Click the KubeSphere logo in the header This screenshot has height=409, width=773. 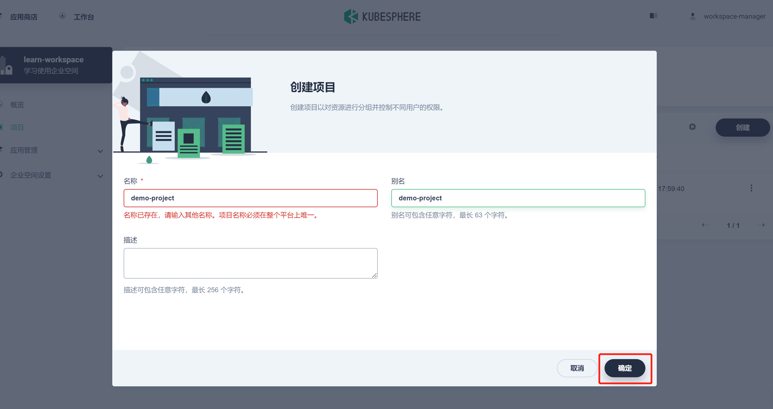382,16
